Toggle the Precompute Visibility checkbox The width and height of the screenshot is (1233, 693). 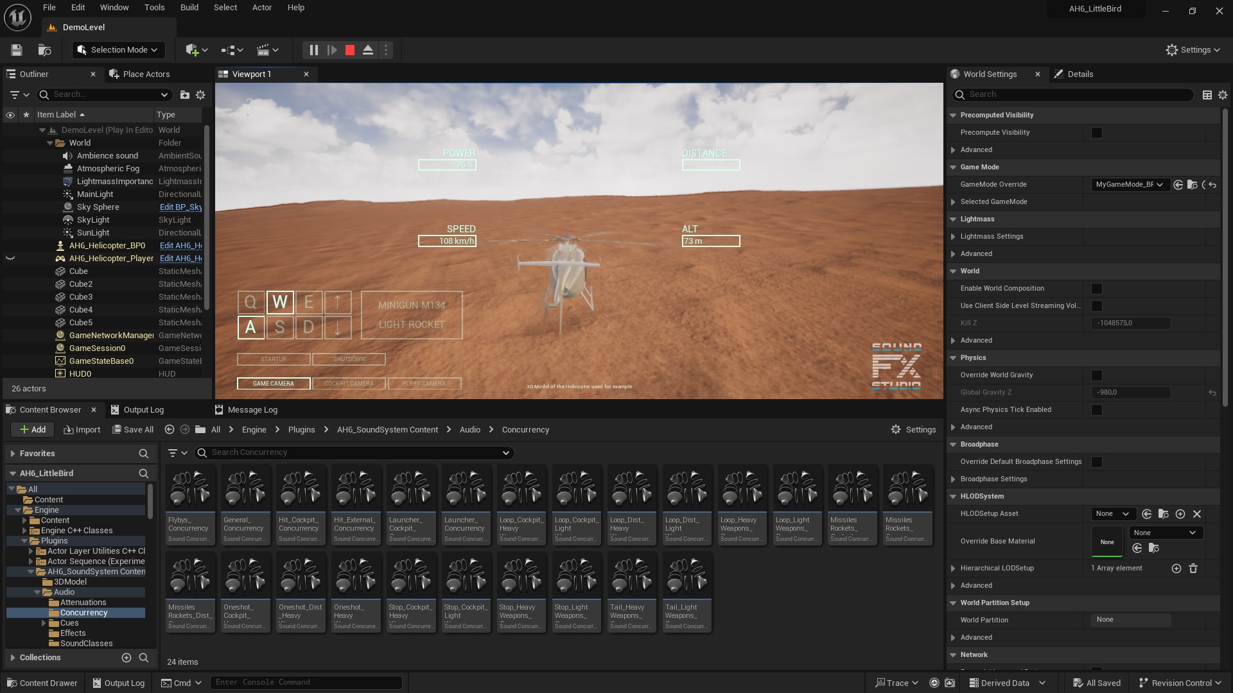click(1097, 132)
